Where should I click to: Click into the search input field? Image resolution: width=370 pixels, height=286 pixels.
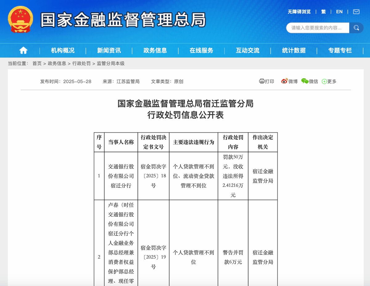click(318, 28)
